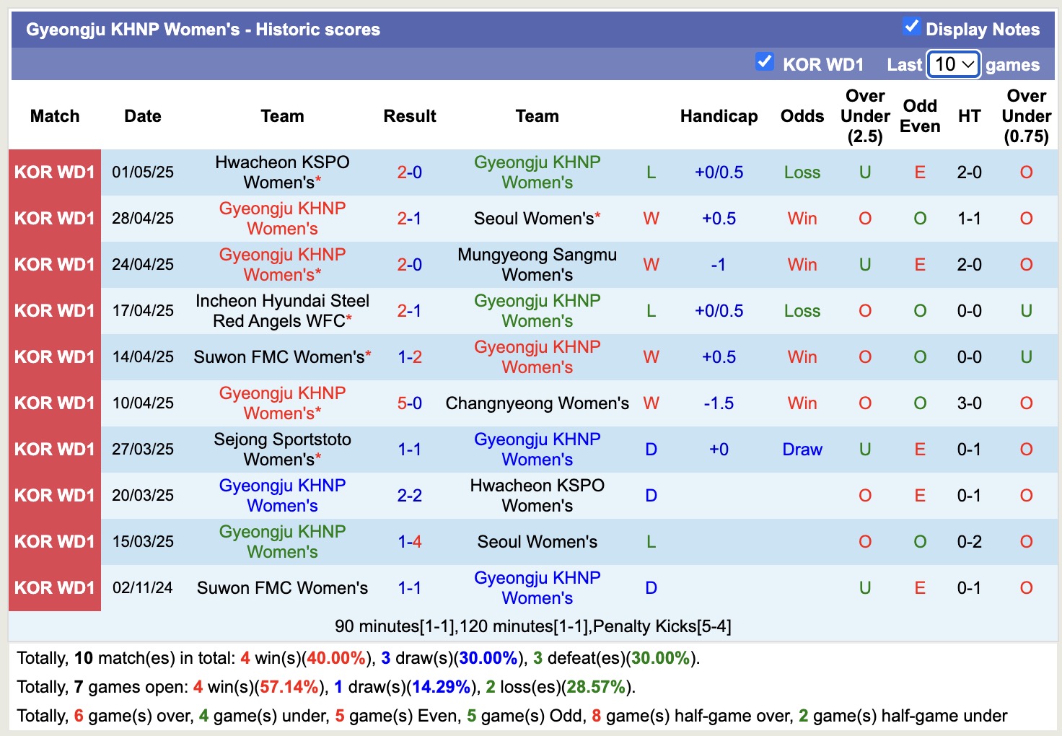
Task: Open Changnyeong Women's team page
Action: 537,403
